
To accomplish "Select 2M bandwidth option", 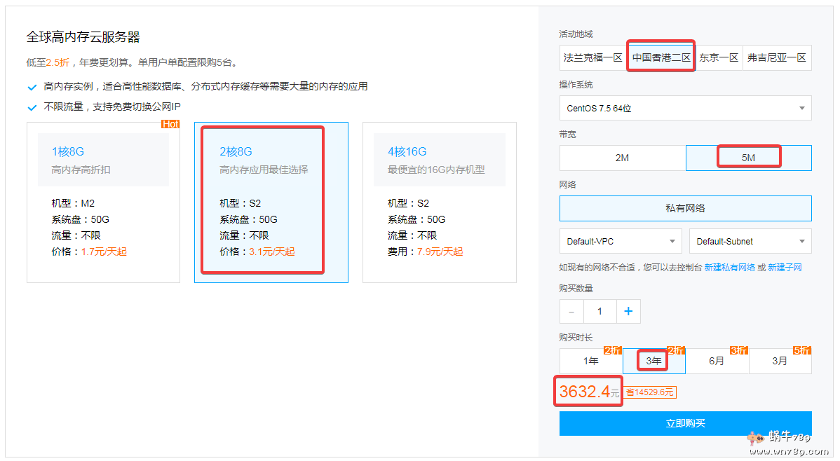I will coord(622,158).
